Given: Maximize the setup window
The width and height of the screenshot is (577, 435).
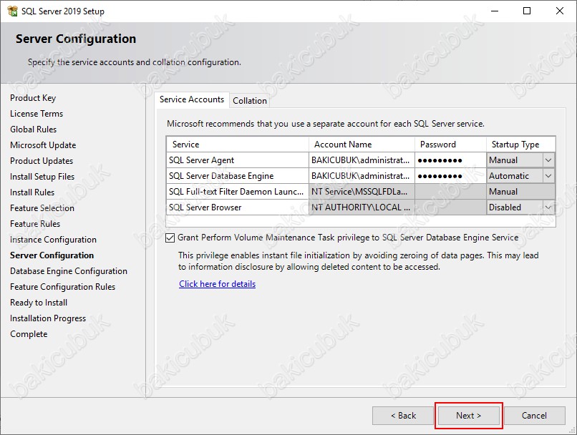Looking at the screenshot, I should click(x=527, y=11).
